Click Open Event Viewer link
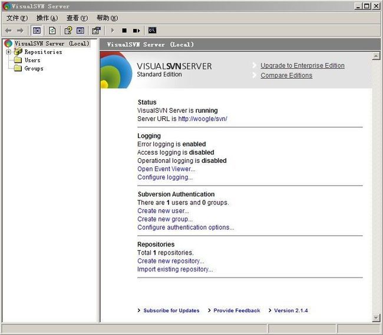The width and height of the screenshot is (383, 335). coord(166,169)
